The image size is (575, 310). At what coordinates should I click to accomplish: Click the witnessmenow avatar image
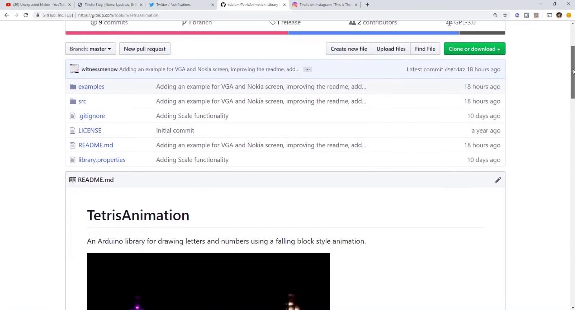coord(74,69)
